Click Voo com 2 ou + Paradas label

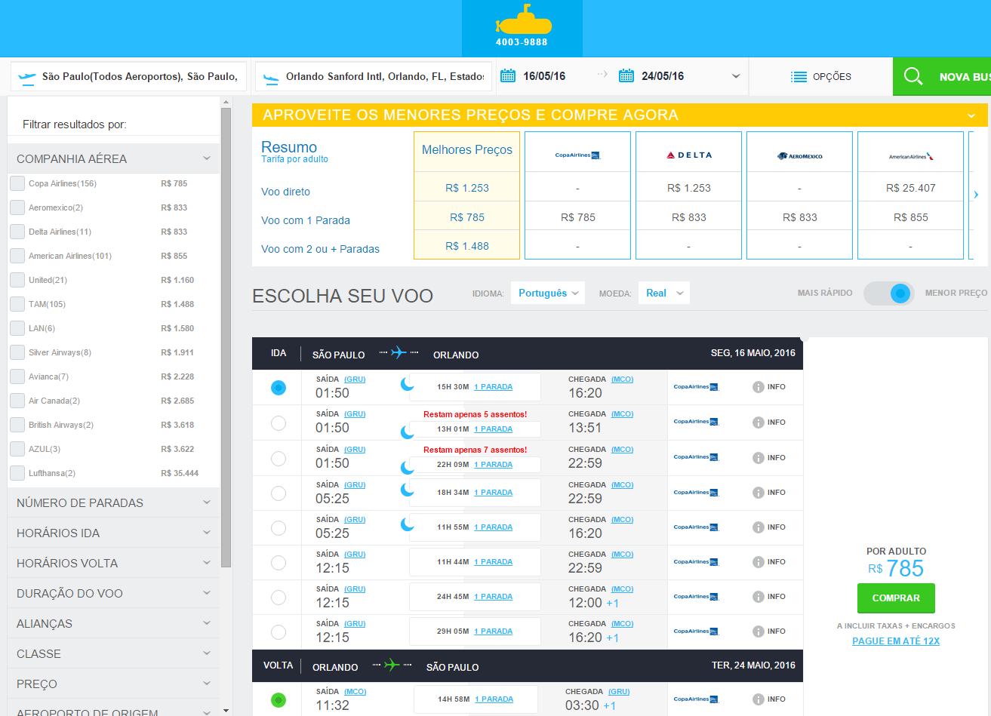click(320, 249)
